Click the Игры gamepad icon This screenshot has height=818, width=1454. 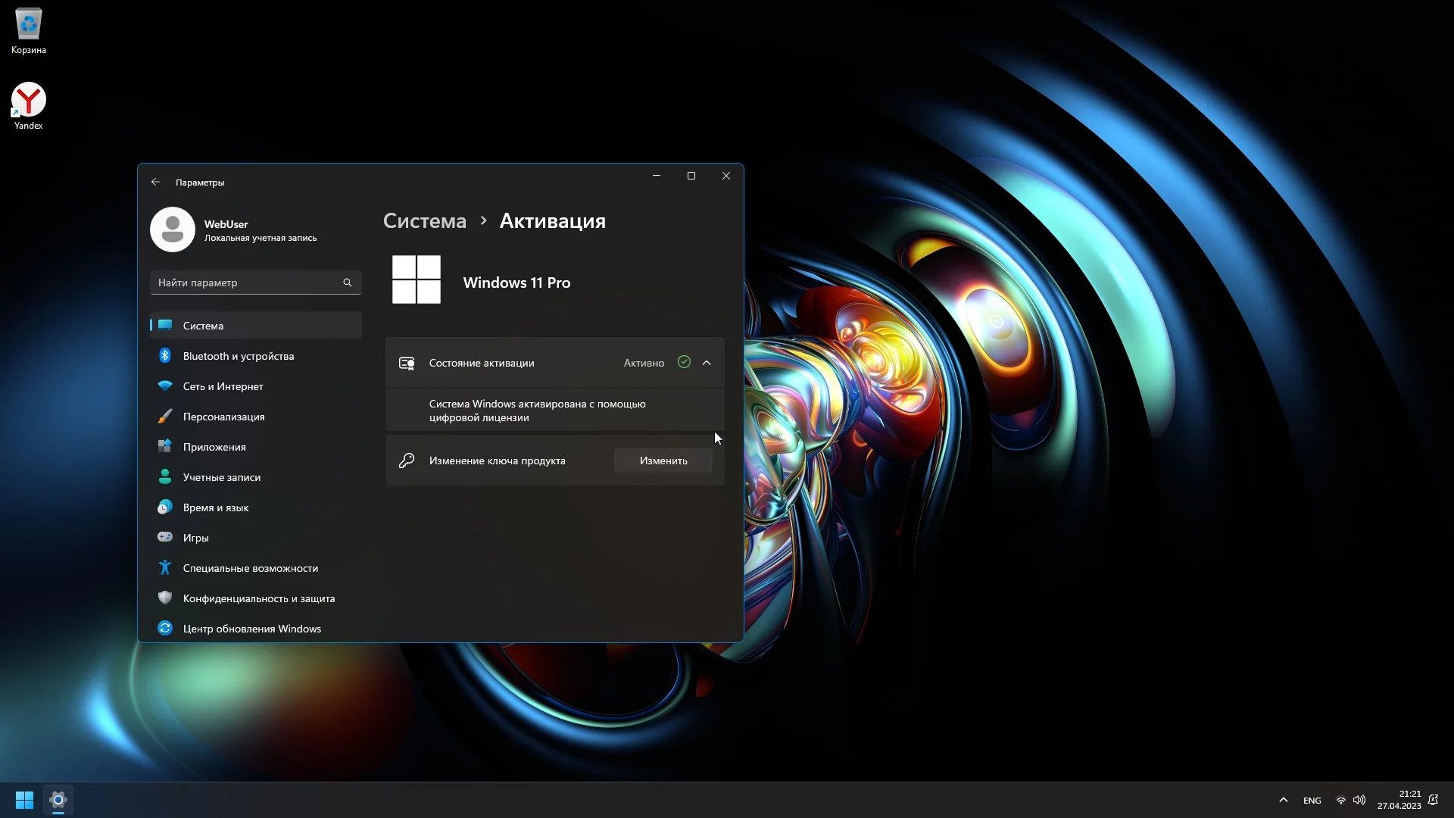[164, 538]
